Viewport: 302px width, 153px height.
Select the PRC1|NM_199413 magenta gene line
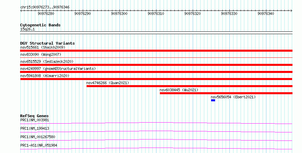coord(156,131)
